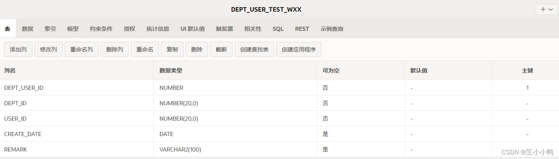Click the 删除 table button
The image size is (559, 159).
point(197,49)
